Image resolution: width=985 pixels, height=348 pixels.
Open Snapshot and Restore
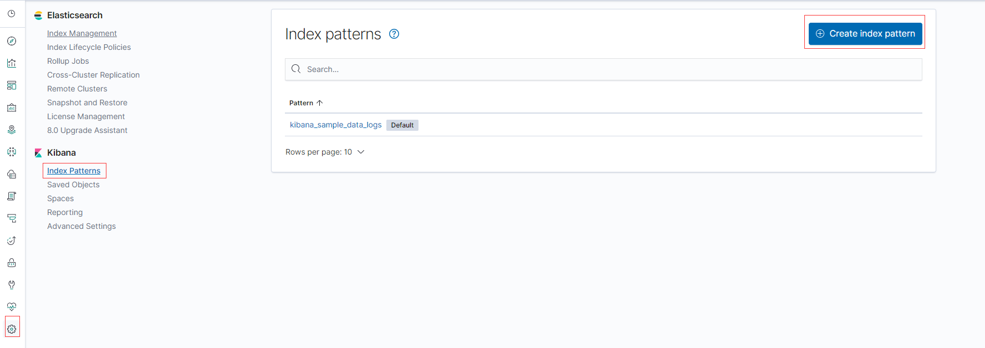[x=87, y=103]
